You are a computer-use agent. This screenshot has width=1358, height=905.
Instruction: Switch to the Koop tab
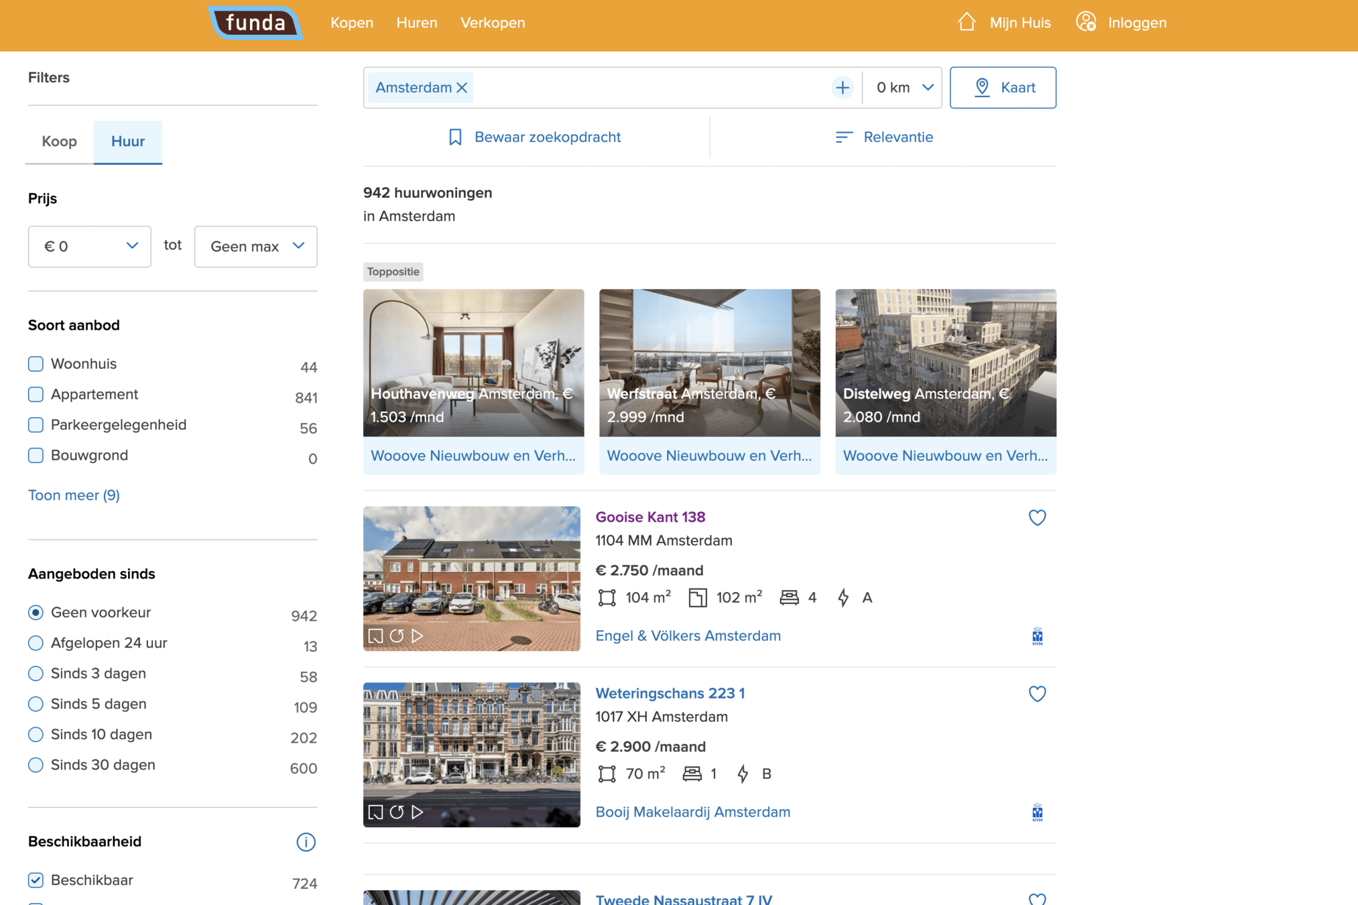click(x=60, y=141)
